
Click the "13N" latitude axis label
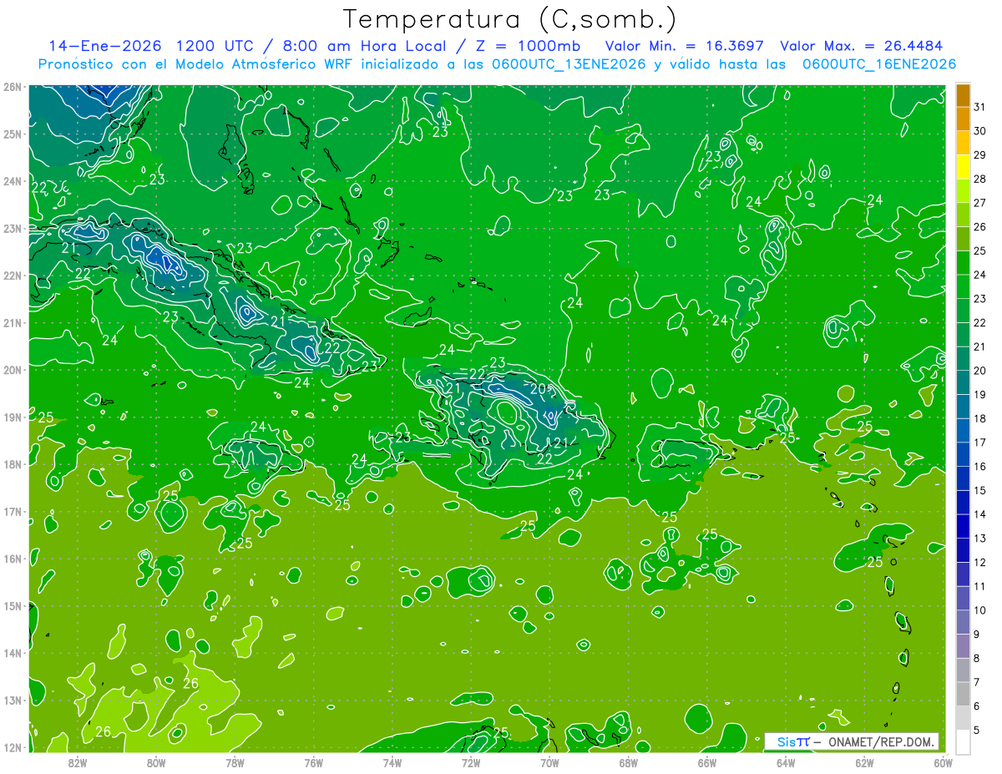click(x=13, y=700)
